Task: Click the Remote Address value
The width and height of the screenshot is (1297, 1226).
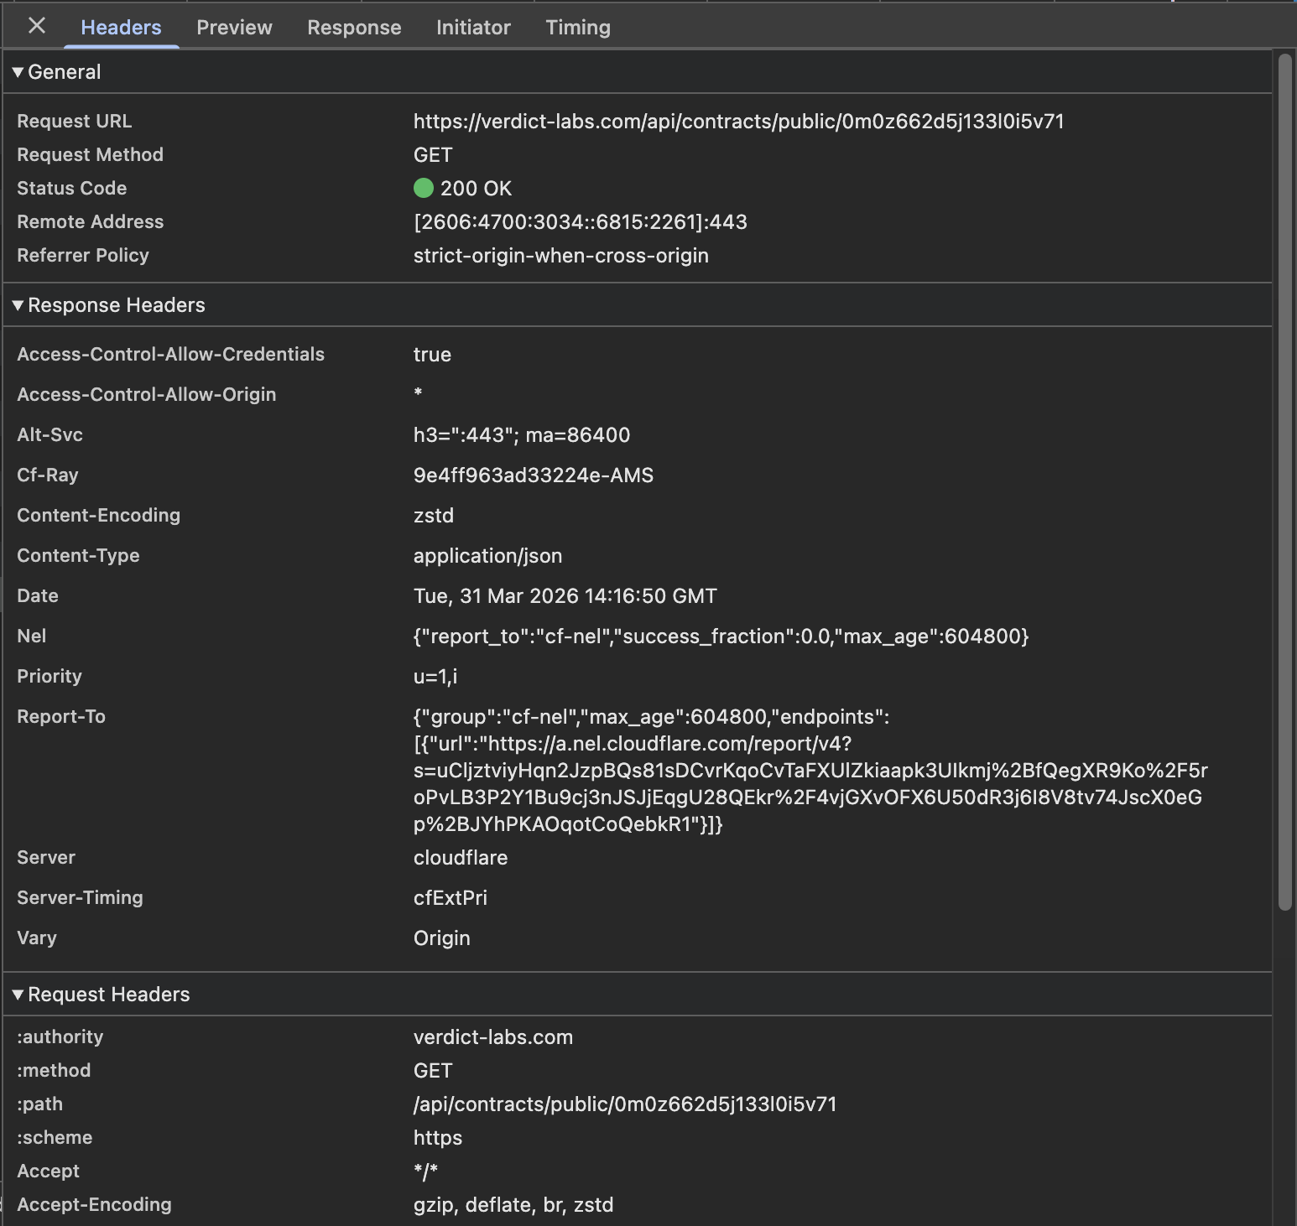Action: point(580,221)
